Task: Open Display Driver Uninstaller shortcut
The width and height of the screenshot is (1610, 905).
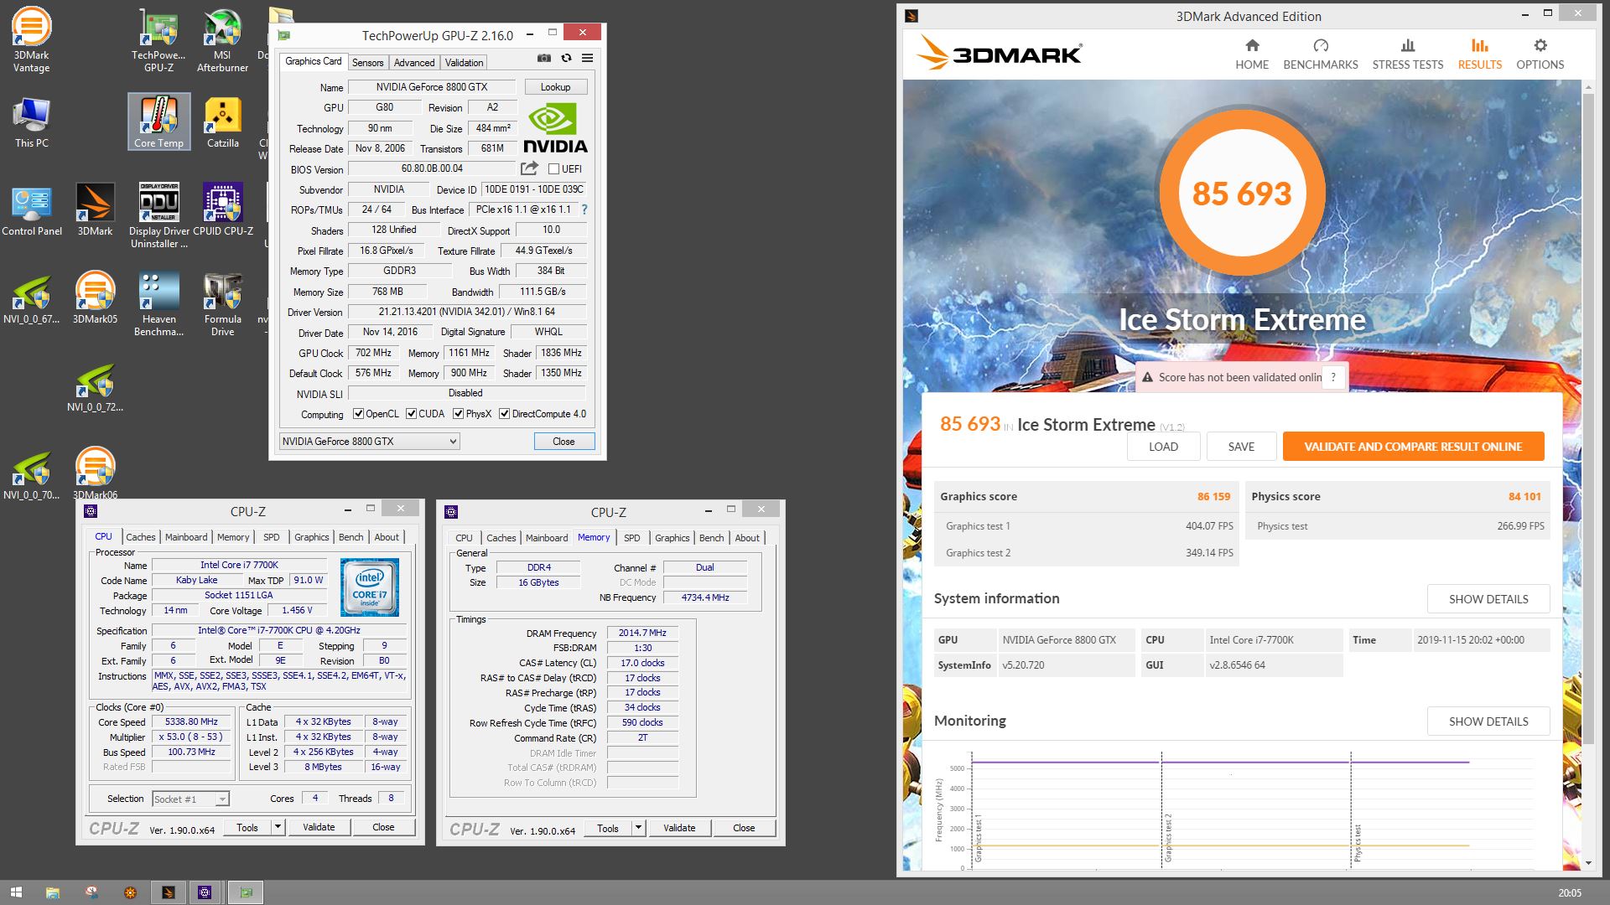Action: click(158, 215)
